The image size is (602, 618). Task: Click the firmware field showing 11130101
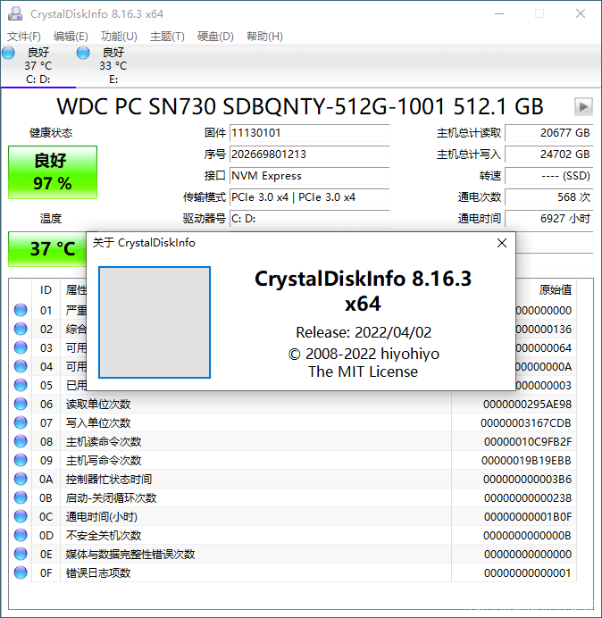(x=309, y=133)
